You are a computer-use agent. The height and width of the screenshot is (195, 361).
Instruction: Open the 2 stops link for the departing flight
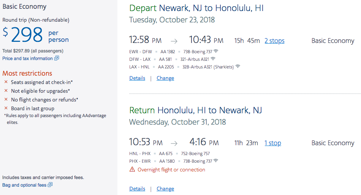(274, 41)
